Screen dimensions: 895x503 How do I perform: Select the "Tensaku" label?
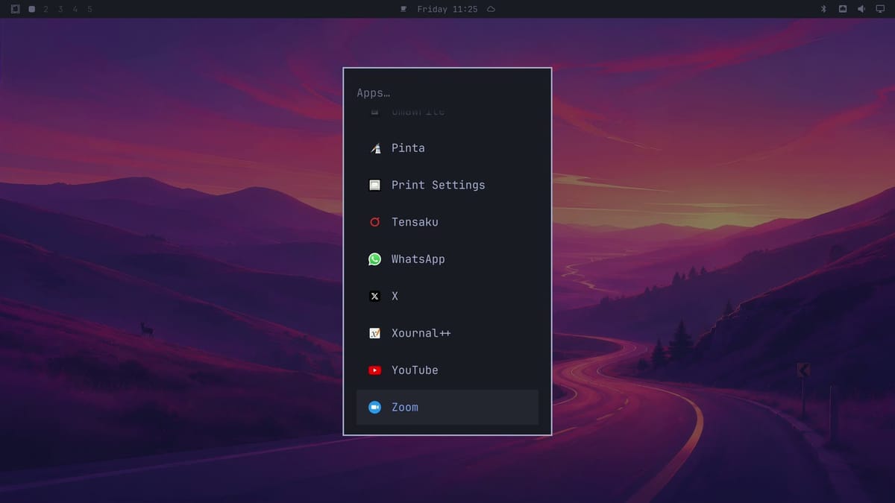tap(415, 222)
